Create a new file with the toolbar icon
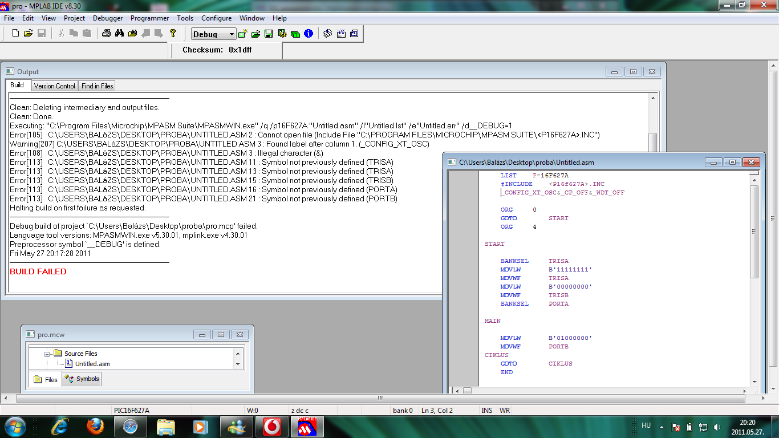 tap(15, 34)
